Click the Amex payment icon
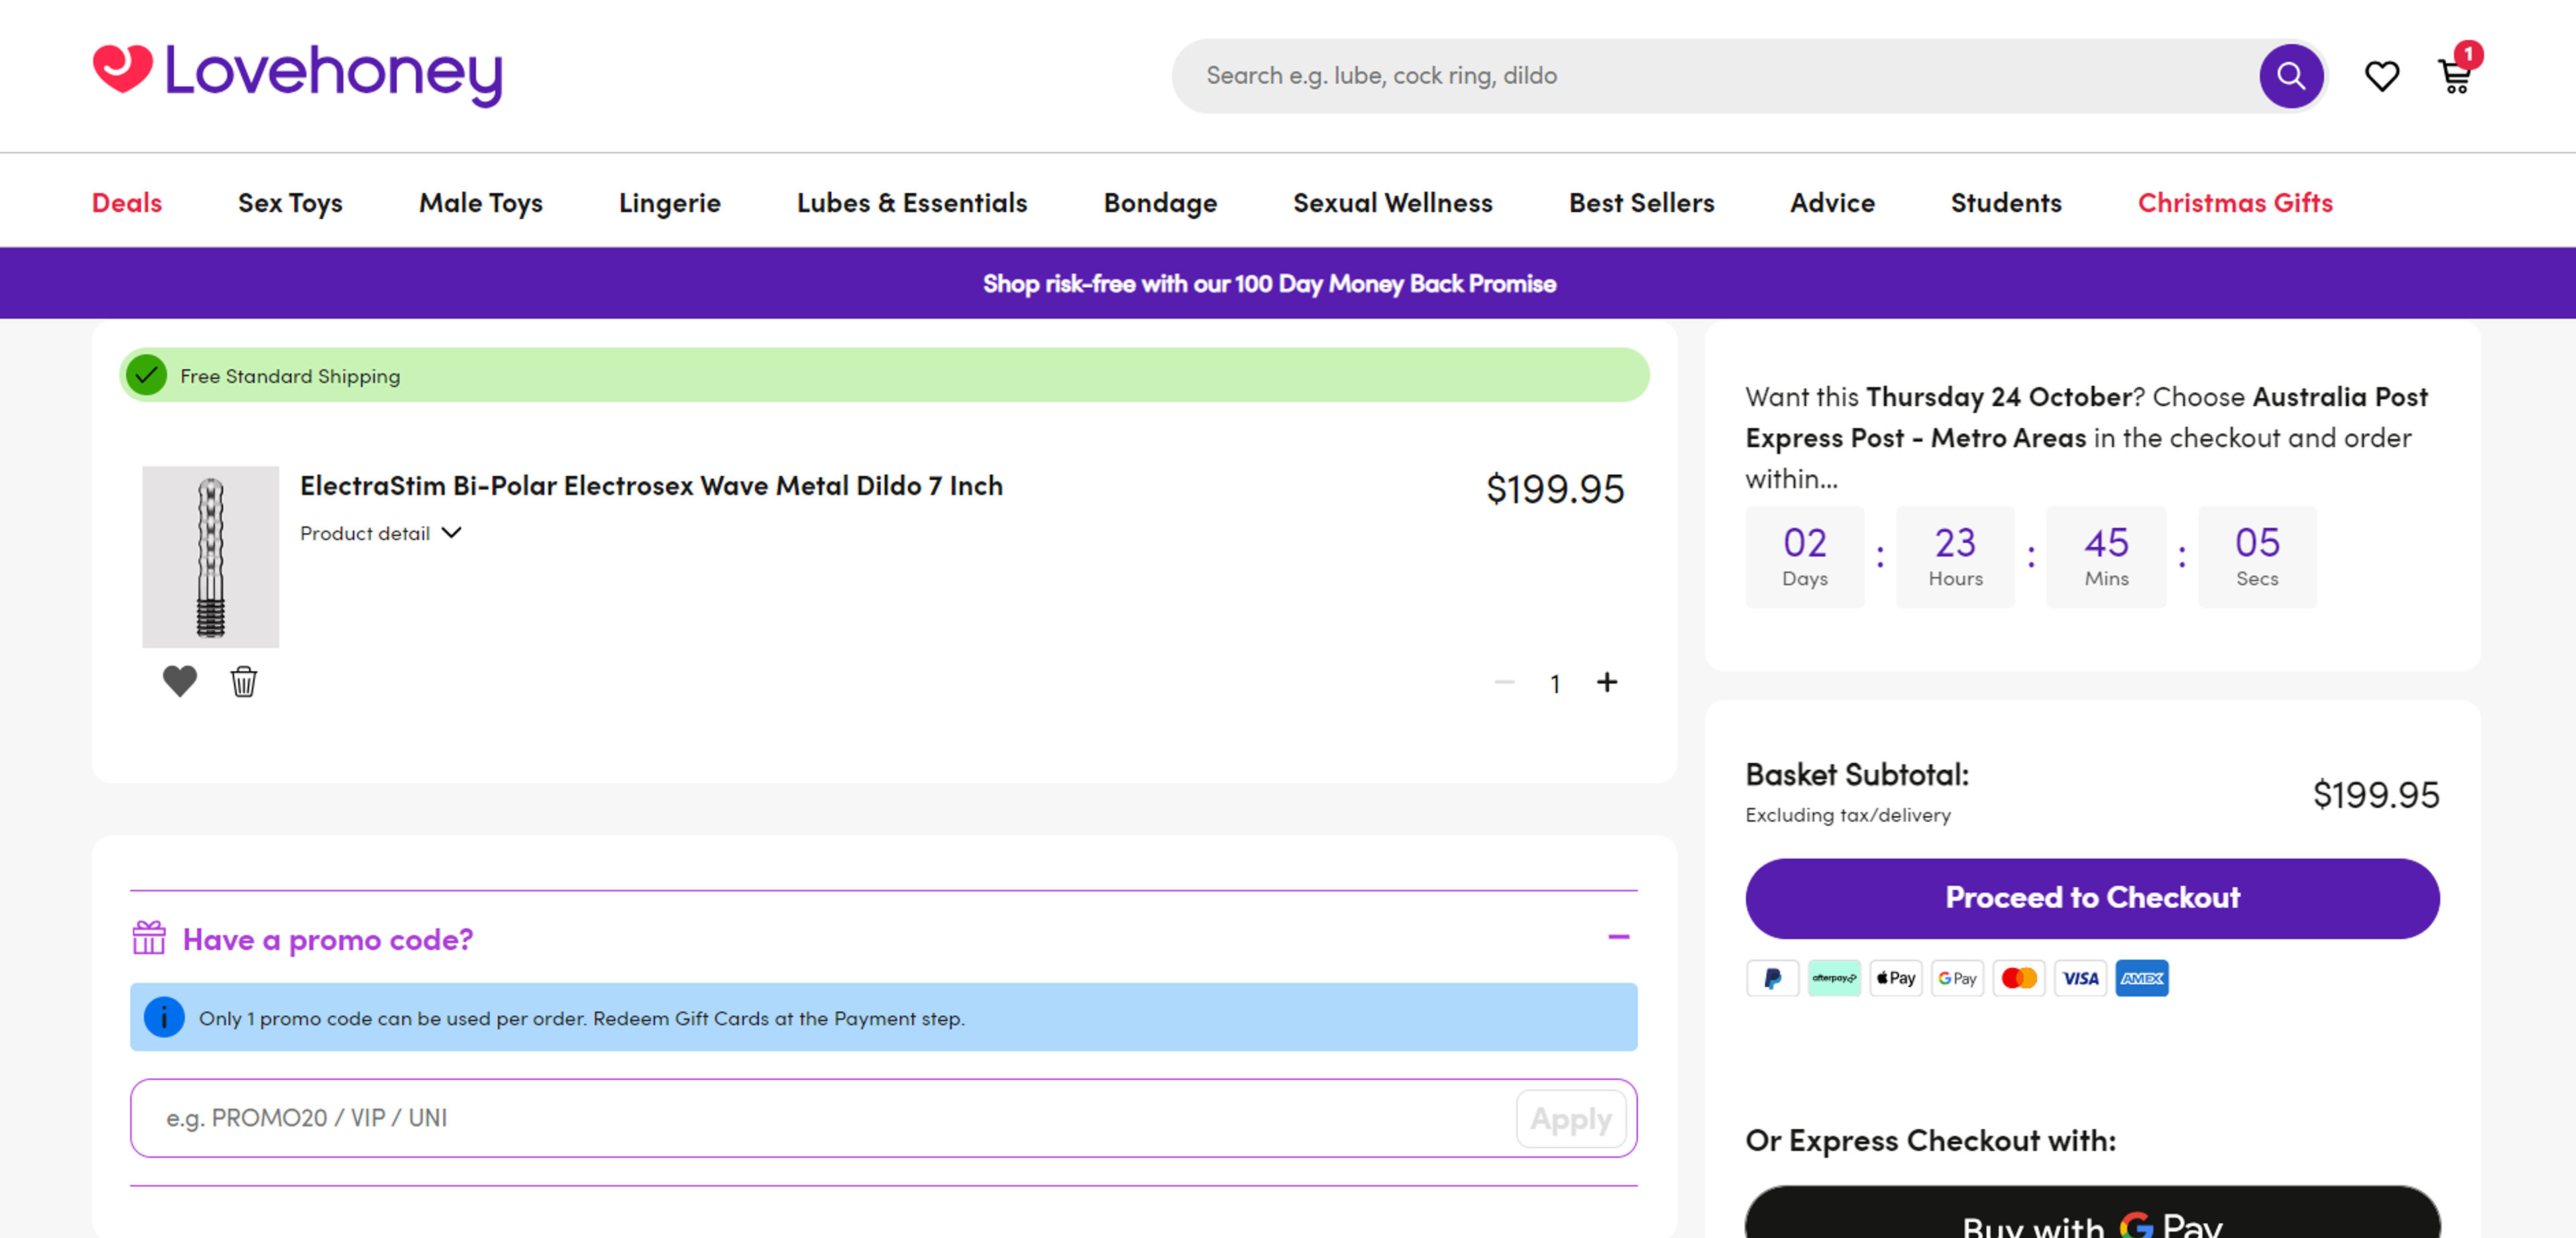 2141,978
